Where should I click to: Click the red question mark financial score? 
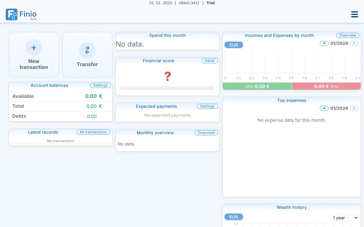pos(167,76)
